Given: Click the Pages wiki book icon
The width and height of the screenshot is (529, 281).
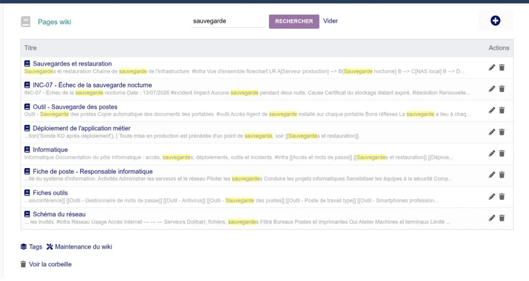Looking at the screenshot, I should (26, 22).
